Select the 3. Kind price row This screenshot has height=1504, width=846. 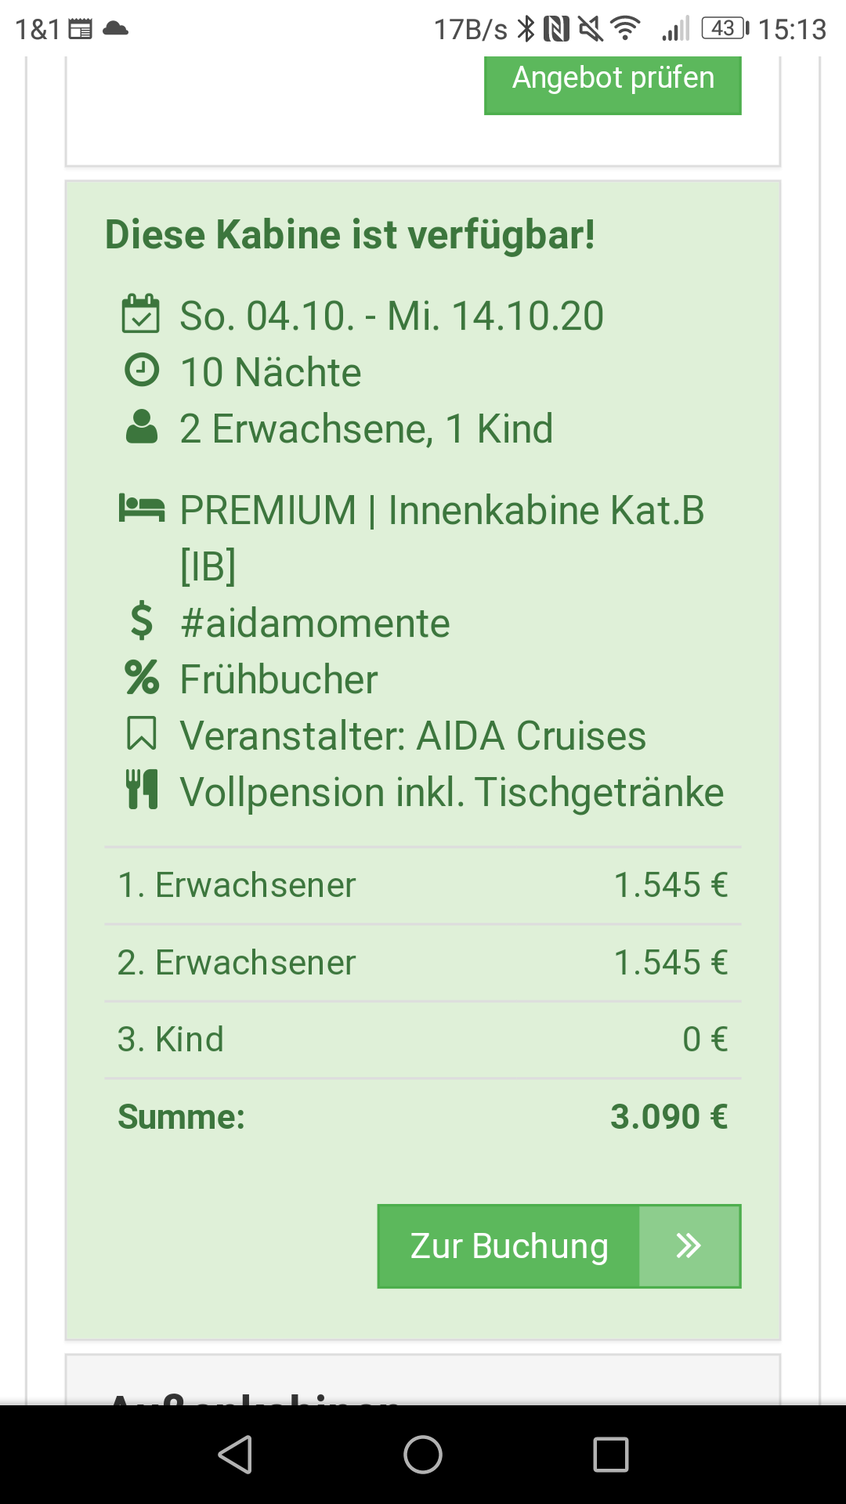tap(423, 1039)
